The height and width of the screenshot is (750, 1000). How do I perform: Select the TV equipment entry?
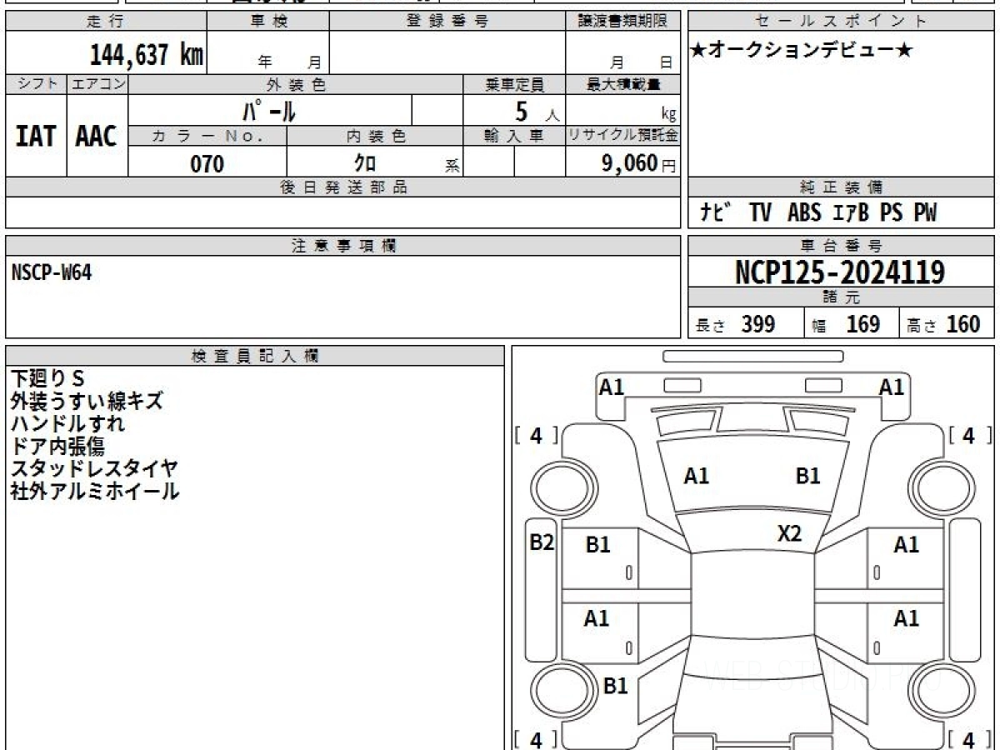[x=760, y=213]
